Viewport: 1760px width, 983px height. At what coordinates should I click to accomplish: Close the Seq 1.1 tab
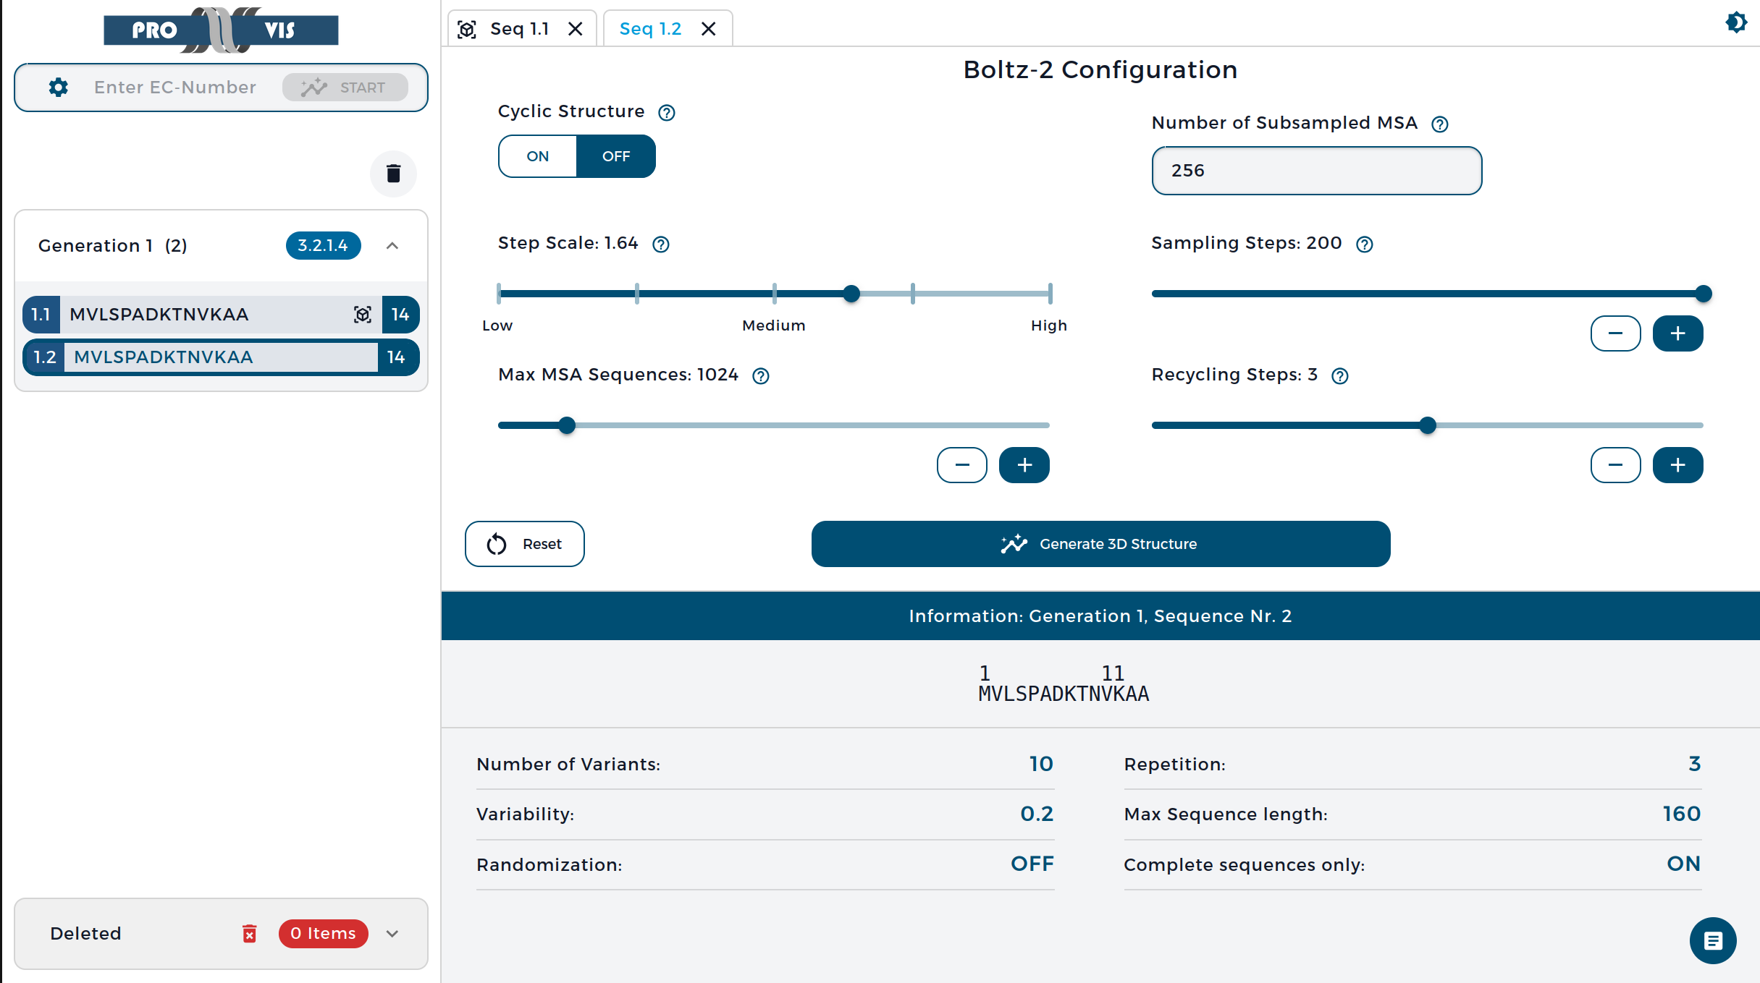(x=576, y=29)
